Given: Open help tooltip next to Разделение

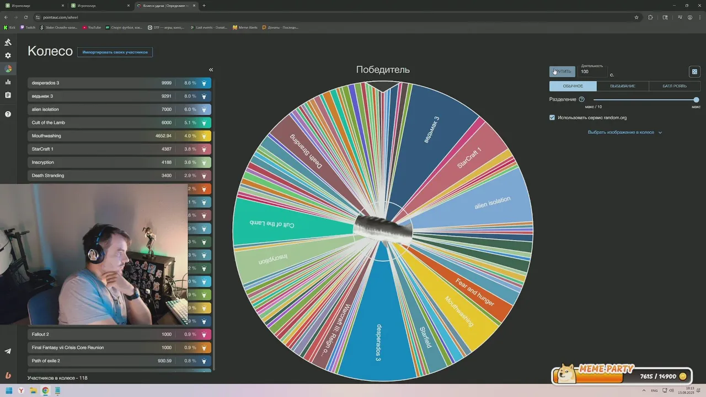Looking at the screenshot, I should pyautogui.click(x=581, y=99).
